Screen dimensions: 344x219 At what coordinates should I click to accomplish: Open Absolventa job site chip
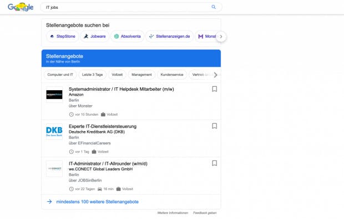point(127,36)
